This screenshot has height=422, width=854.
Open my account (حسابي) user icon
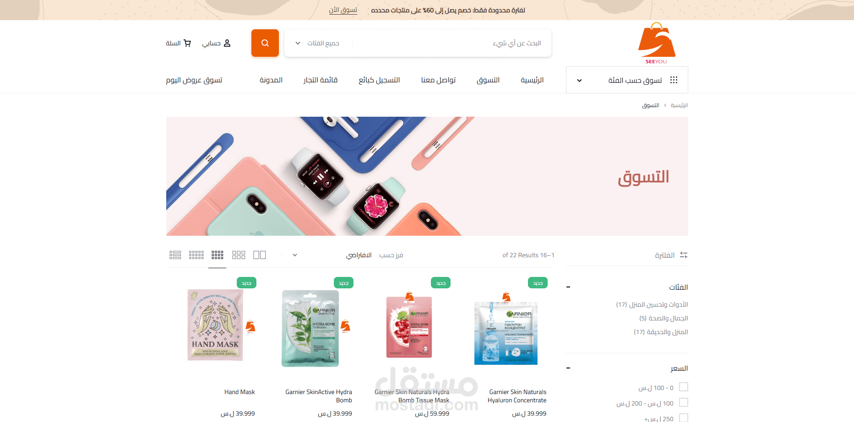pyautogui.click(x=227, y=43)
